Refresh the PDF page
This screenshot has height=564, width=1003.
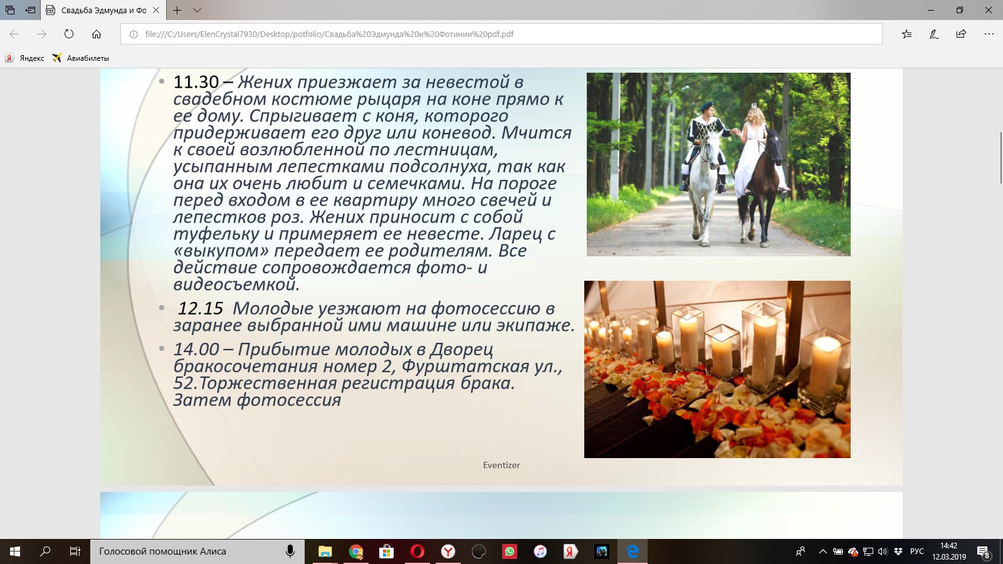[x=69, y=34]
